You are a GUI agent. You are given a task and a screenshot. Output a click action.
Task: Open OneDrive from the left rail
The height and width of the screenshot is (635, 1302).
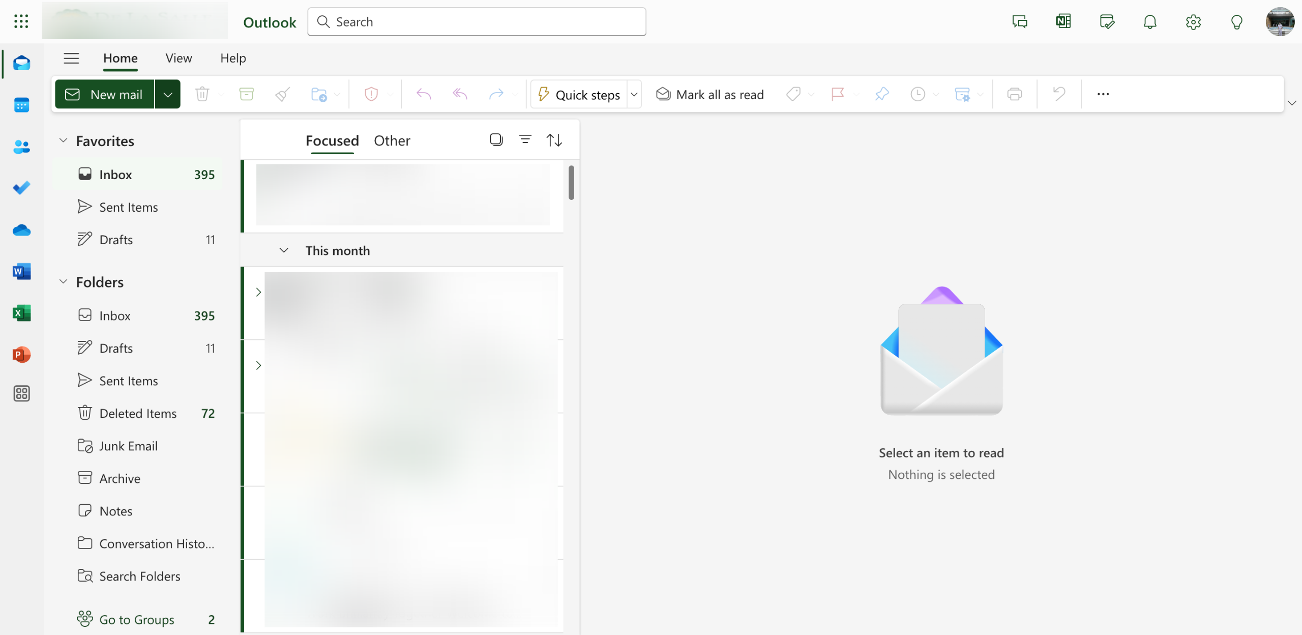(21, 230)
